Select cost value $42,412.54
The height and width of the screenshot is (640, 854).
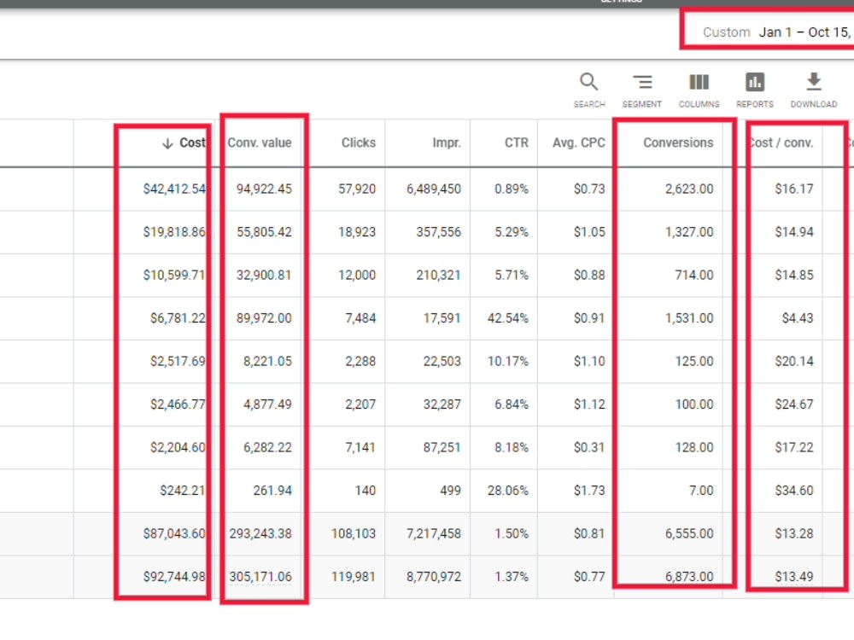click(x=174, y=189)
